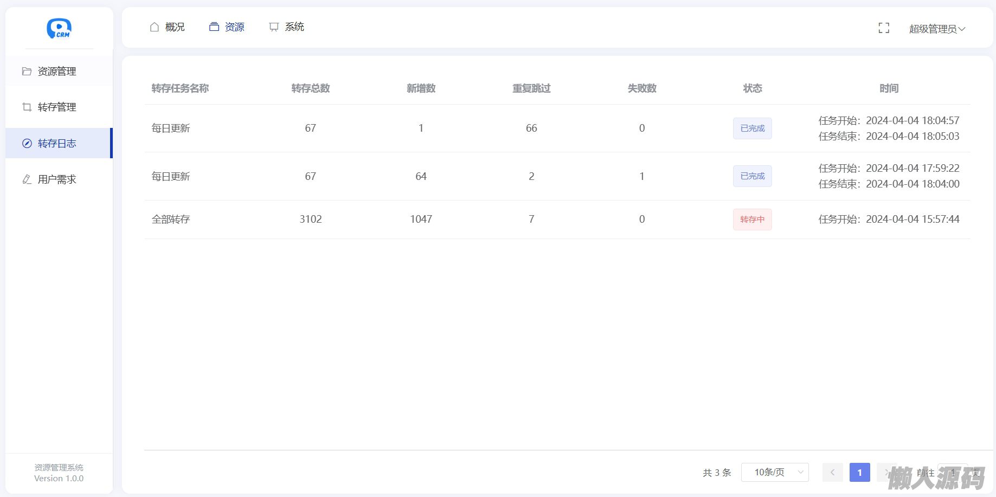The image size is (996, 497).
Task: Click the folder icon beside 资源管理
Action: (27, 72)
